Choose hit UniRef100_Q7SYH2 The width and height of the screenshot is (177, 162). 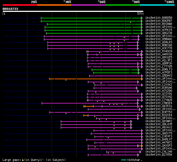pos(159,97)
